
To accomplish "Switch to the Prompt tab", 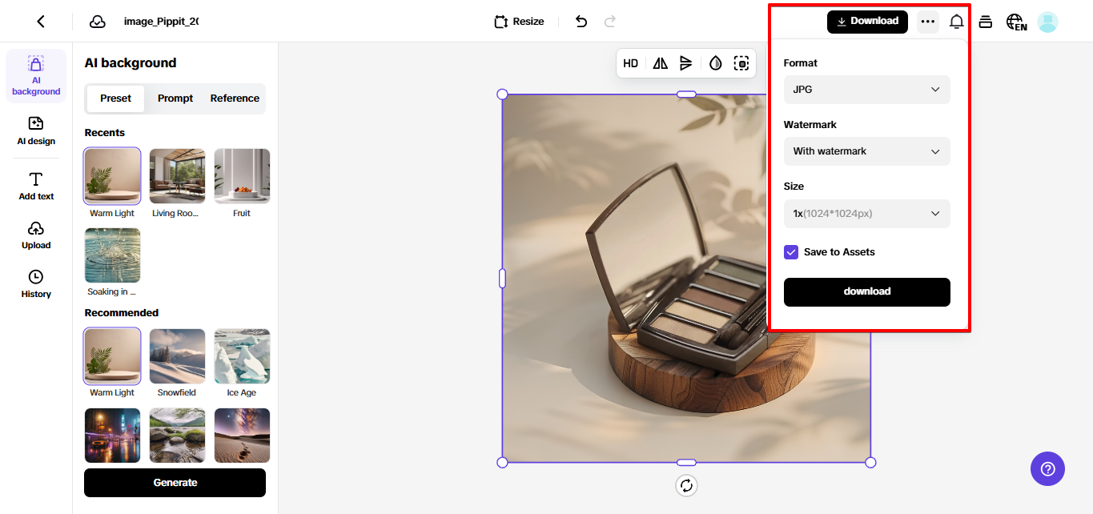I will click(x=175, y=98).
